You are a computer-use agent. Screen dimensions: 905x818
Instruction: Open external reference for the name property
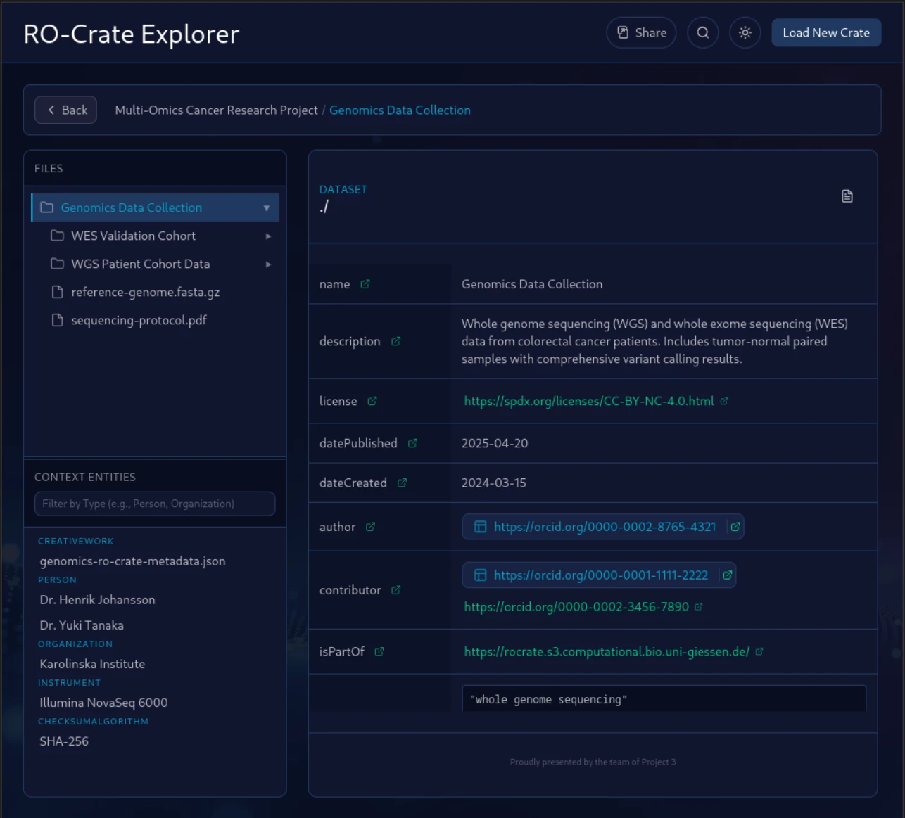coord(365,283)
